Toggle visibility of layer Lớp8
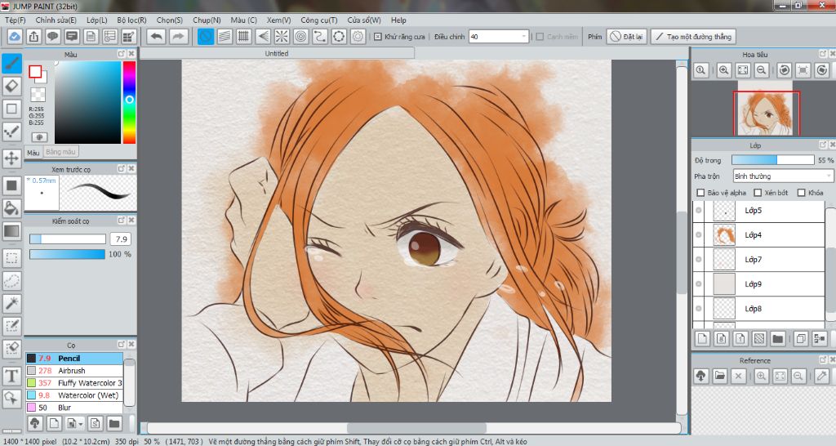836x446 pixels. [x=699, y=308]
